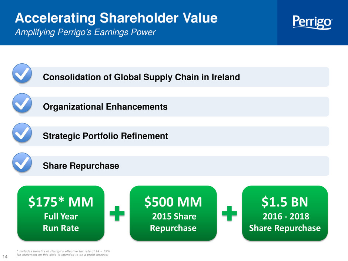Screen dimensions: 348x261
Task: Click checkmark icon beside Strategic Portfolio Refinement
Action: [x=22, y=133]
